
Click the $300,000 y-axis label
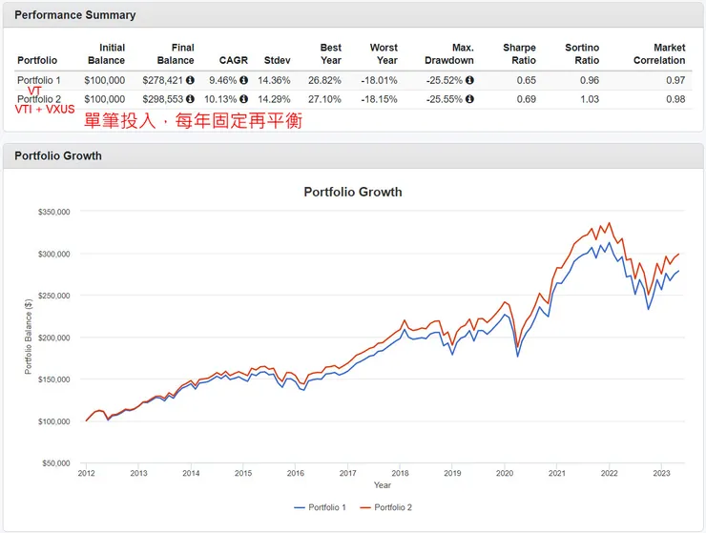(x=54, y=254)
